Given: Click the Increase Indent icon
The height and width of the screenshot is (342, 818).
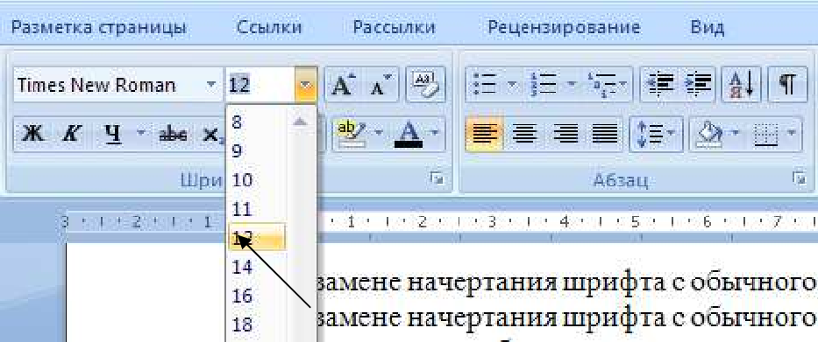Looking at the screenshot, I should pyautogui.click(x=698, y=83).
